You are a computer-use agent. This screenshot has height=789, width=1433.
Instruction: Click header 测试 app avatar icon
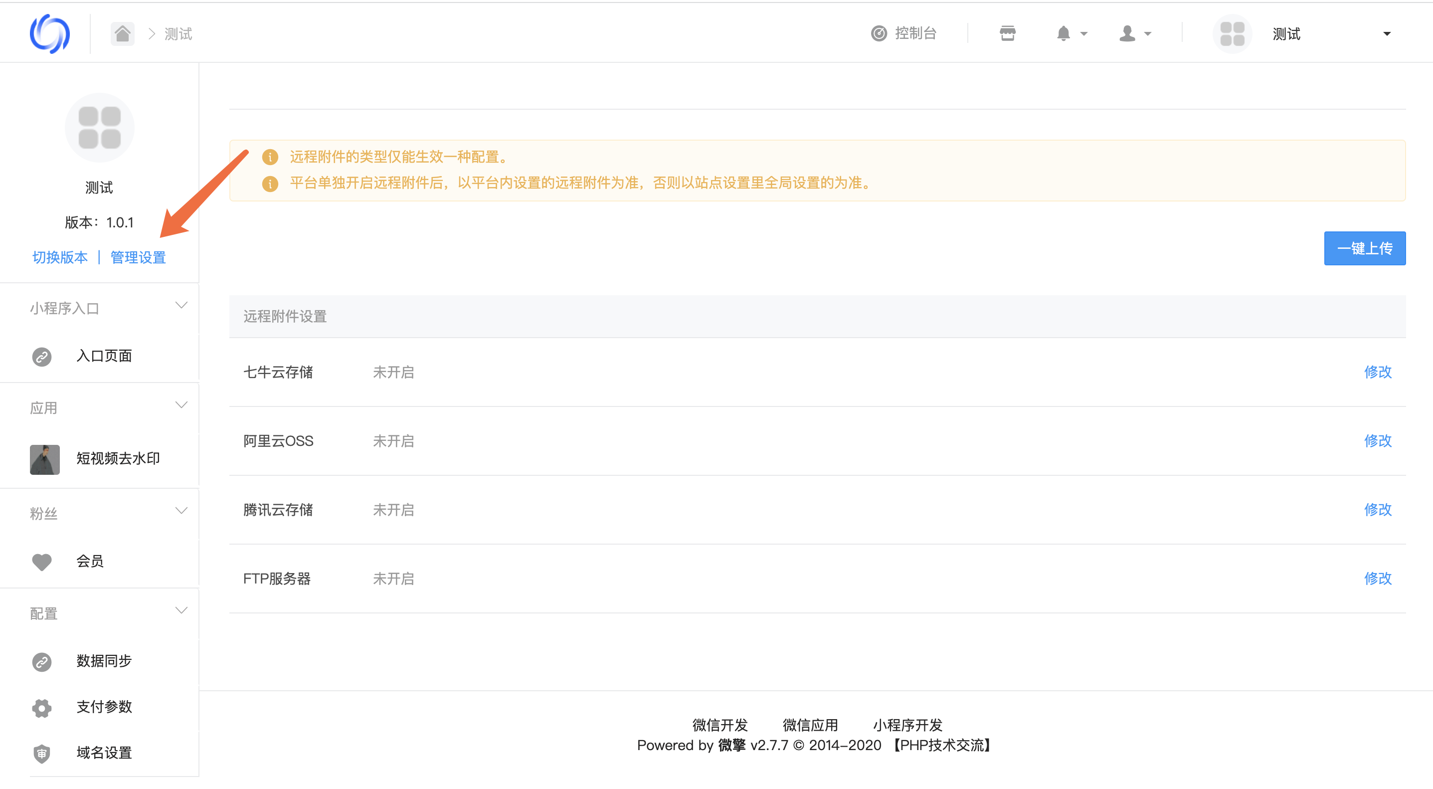(x=1232, y=33)
